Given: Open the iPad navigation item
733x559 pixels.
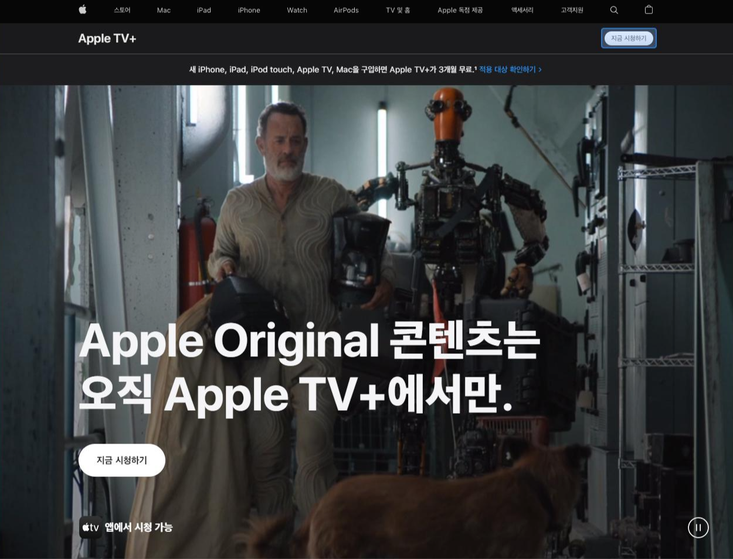Looking at the screenshot, I should click(x=204, y=10).
